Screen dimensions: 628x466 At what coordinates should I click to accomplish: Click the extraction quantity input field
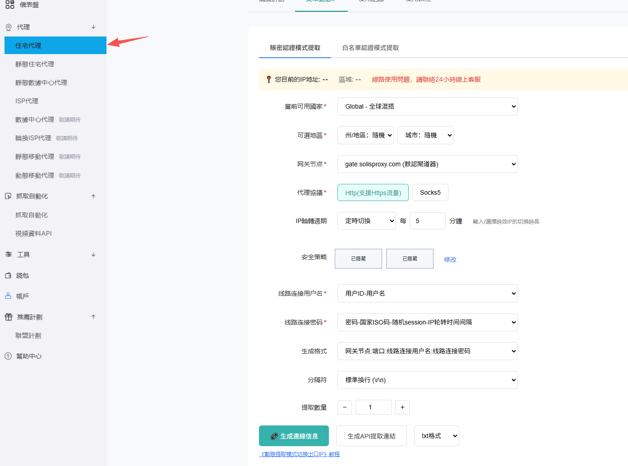tap(374, 407)
